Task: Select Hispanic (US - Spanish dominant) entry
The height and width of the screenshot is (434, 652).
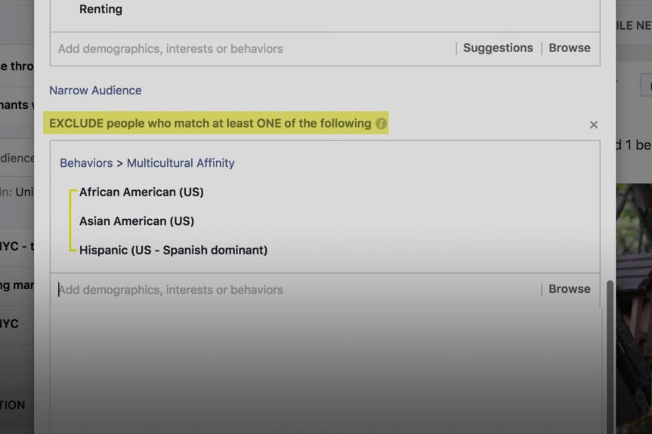Action: coord(173,250)
